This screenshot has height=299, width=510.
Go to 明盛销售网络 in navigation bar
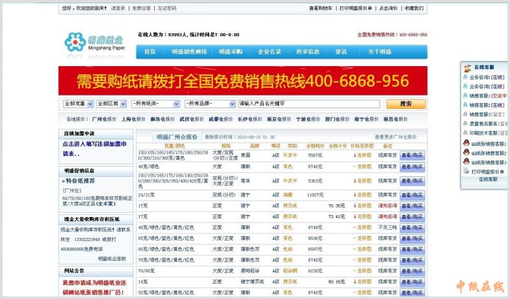(189, 52)
